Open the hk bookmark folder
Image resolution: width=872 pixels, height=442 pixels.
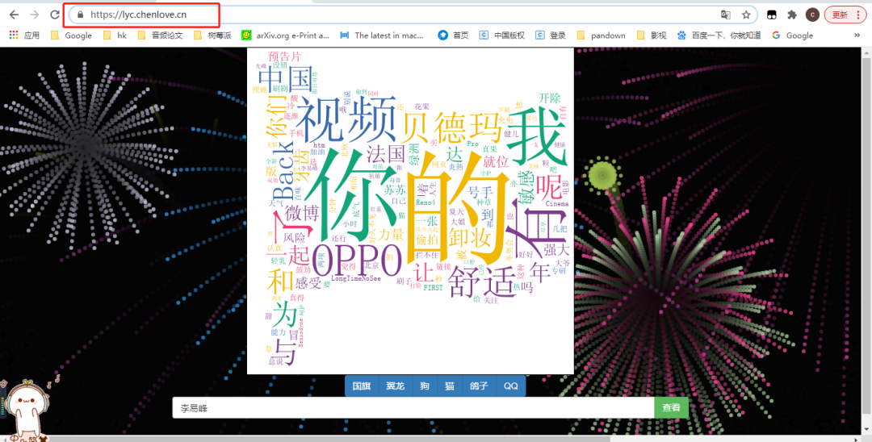point(115,35)
